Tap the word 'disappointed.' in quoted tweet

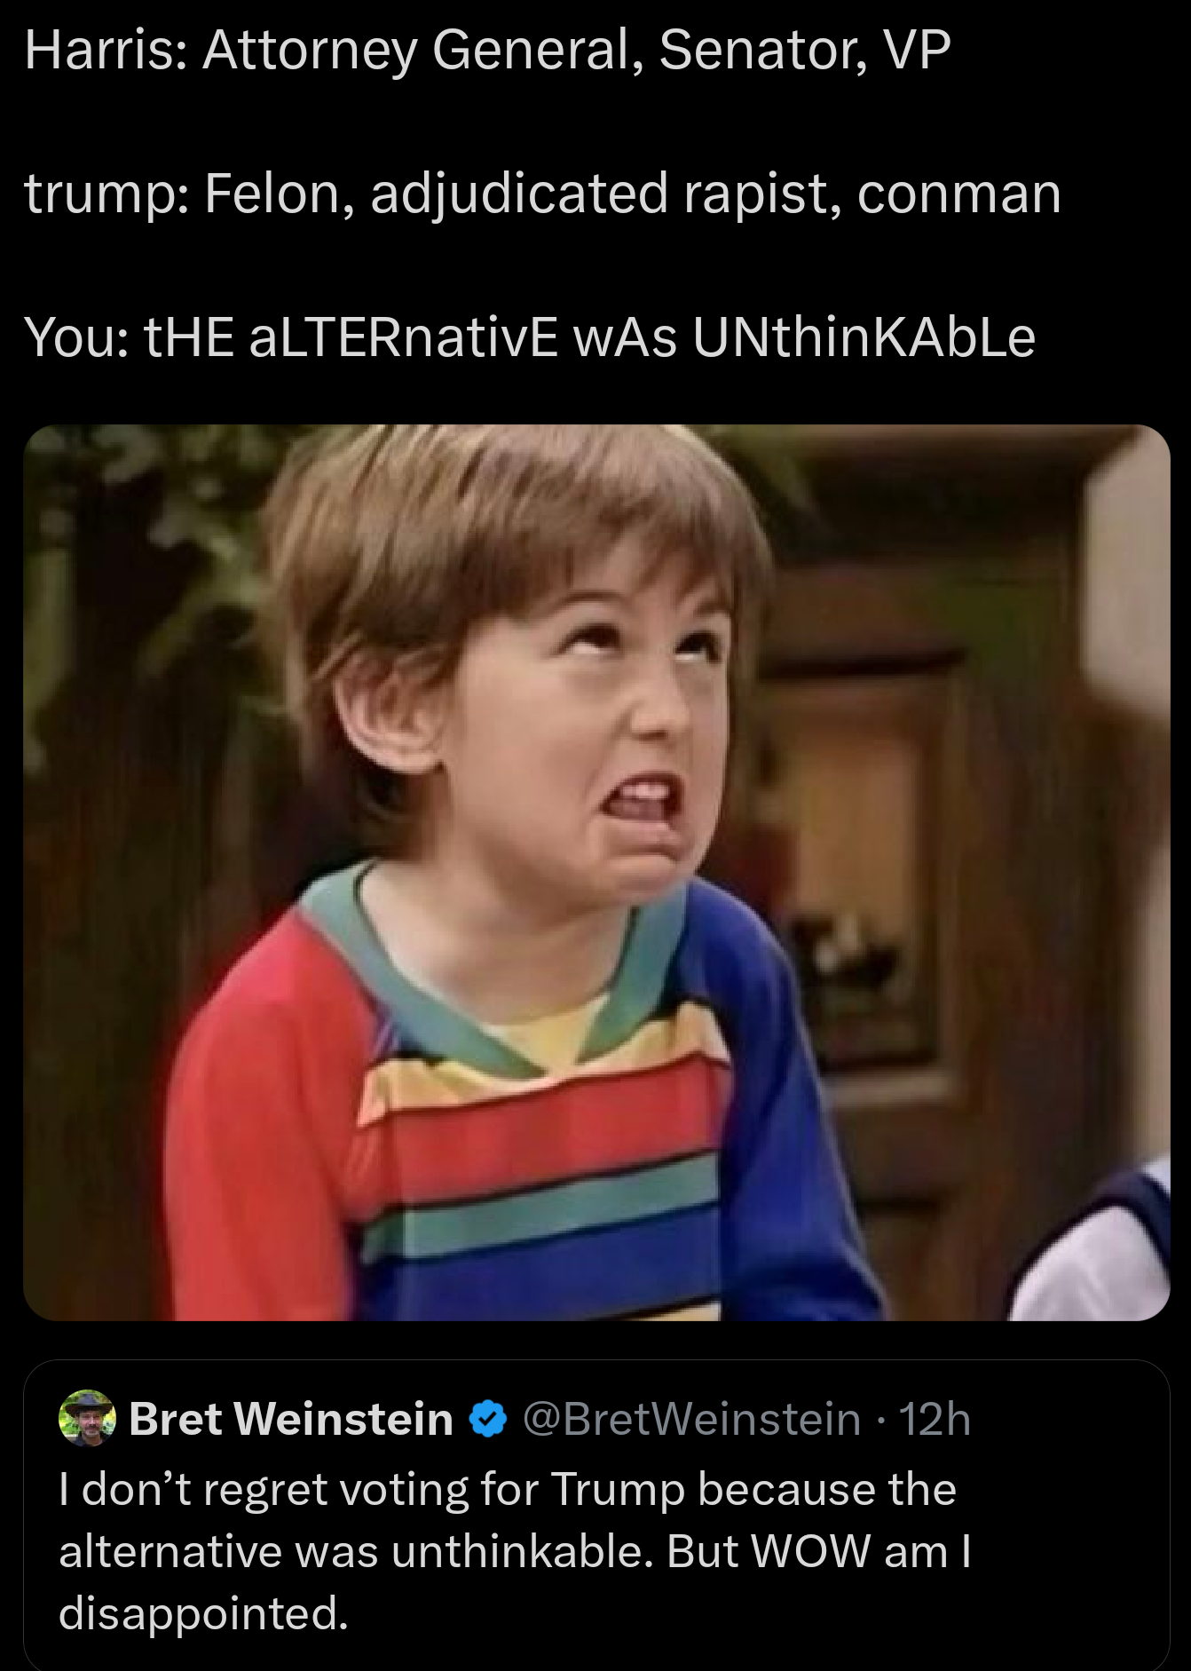point(203,1613)
